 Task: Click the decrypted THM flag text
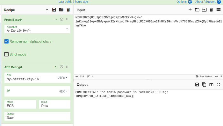[x=104, y=96]
